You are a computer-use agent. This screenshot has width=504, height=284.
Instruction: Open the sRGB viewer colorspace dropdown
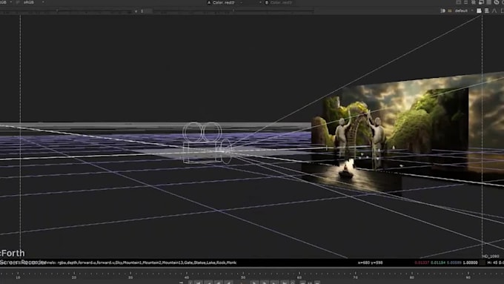(33, 2)
